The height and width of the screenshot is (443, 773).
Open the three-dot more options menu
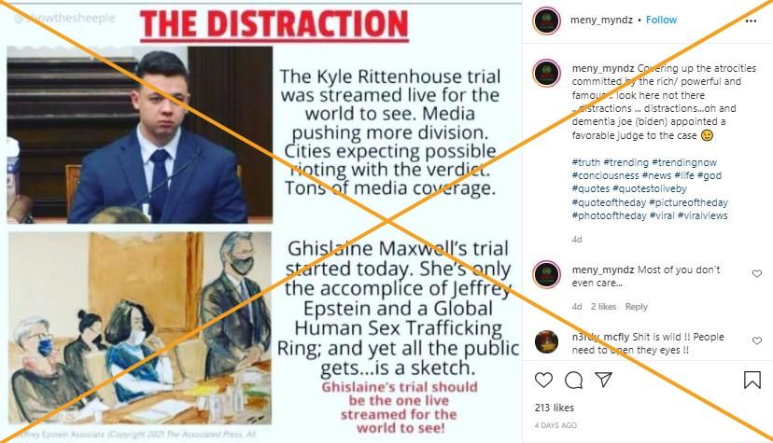[x=751, y=21]
